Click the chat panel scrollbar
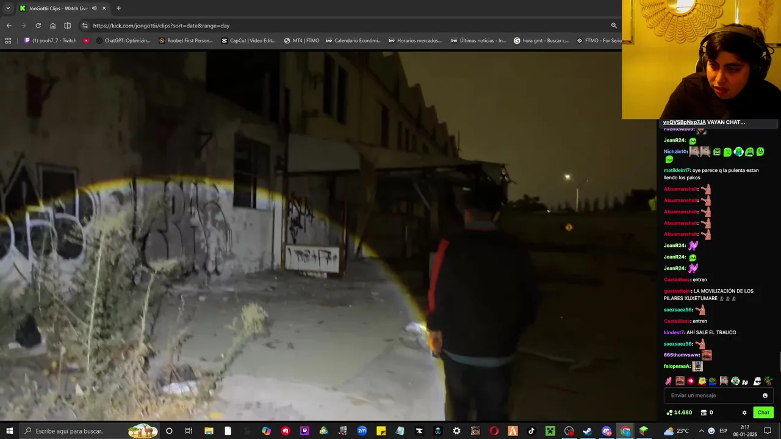The height and width of the screenshot is (439, 781). (x=779, y=361)
